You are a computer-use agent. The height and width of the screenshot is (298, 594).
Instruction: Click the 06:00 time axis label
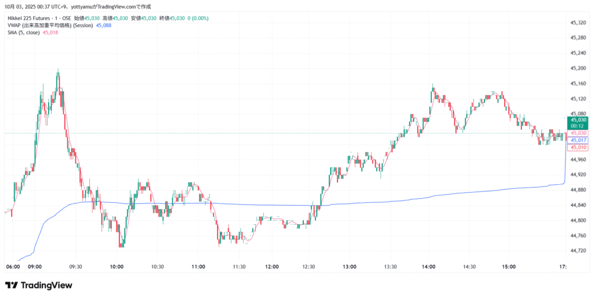(13, 267)
